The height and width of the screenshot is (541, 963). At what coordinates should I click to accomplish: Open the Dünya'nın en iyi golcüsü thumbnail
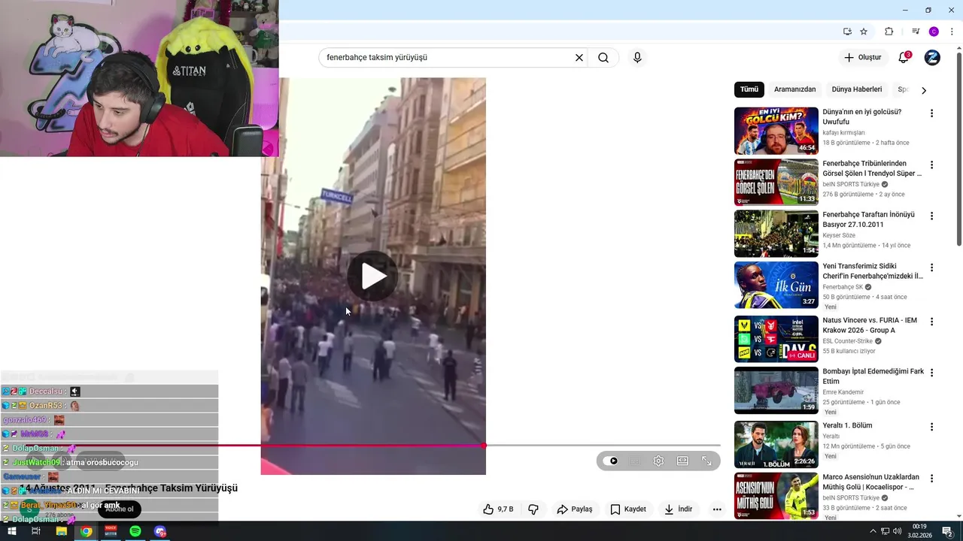coord(776,131)
